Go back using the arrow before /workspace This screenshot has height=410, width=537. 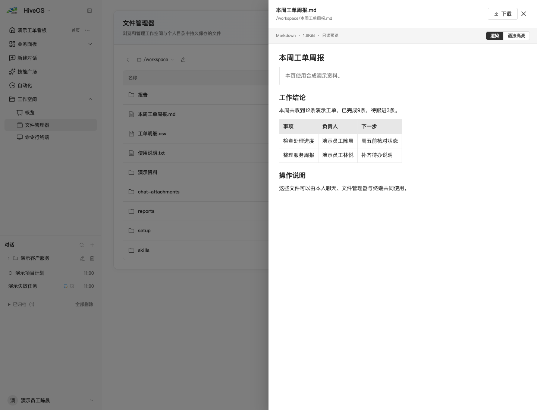(x=128, y=60)
